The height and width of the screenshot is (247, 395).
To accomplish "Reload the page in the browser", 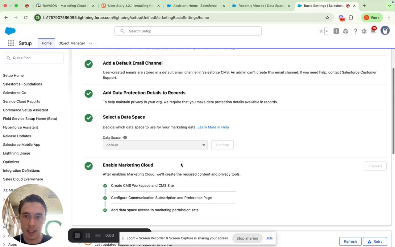I will tap(26, 18).
